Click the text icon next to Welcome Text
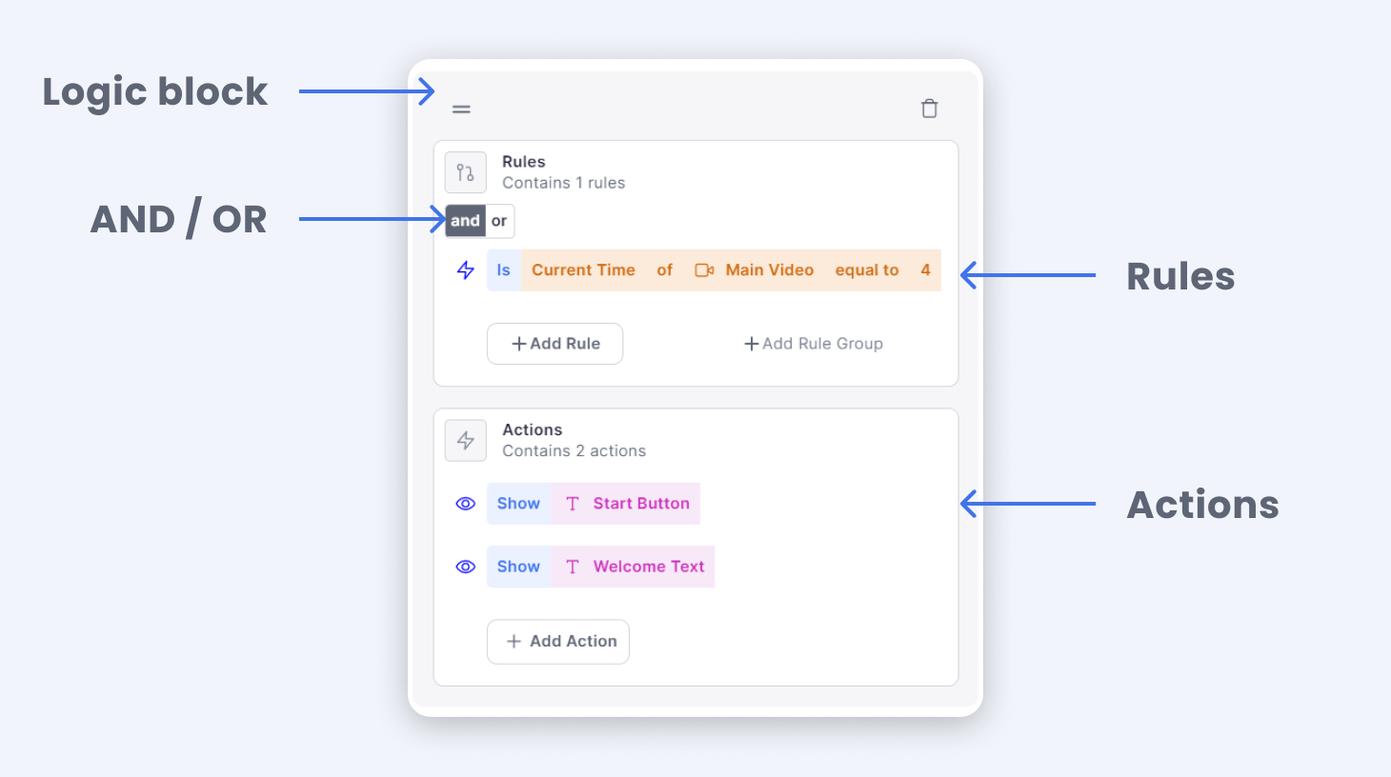The width and height of the screenshot is (1391, 777). [x=572, y=567]
